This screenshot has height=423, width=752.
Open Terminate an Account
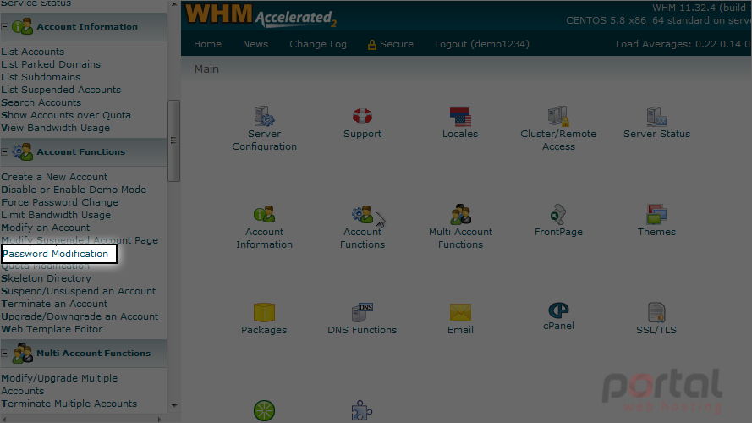[x=54, y=304]
